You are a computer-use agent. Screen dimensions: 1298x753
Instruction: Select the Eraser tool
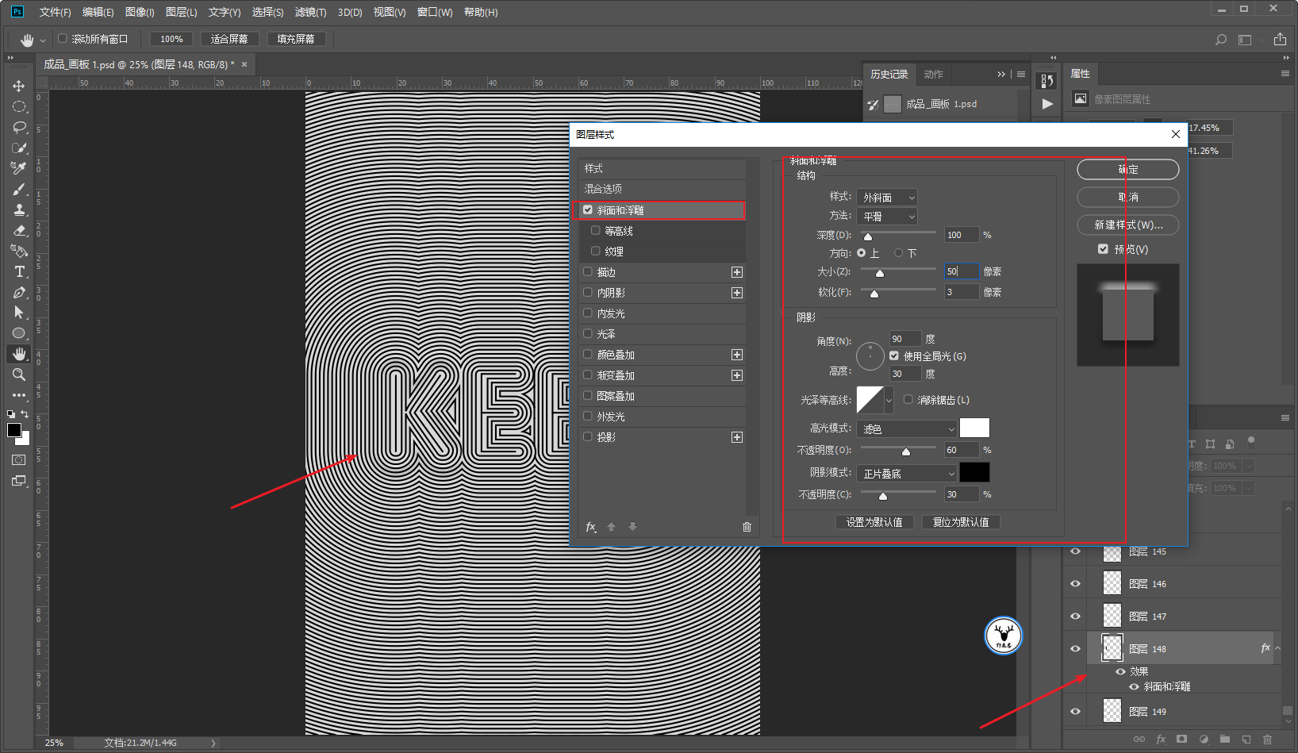19,230
